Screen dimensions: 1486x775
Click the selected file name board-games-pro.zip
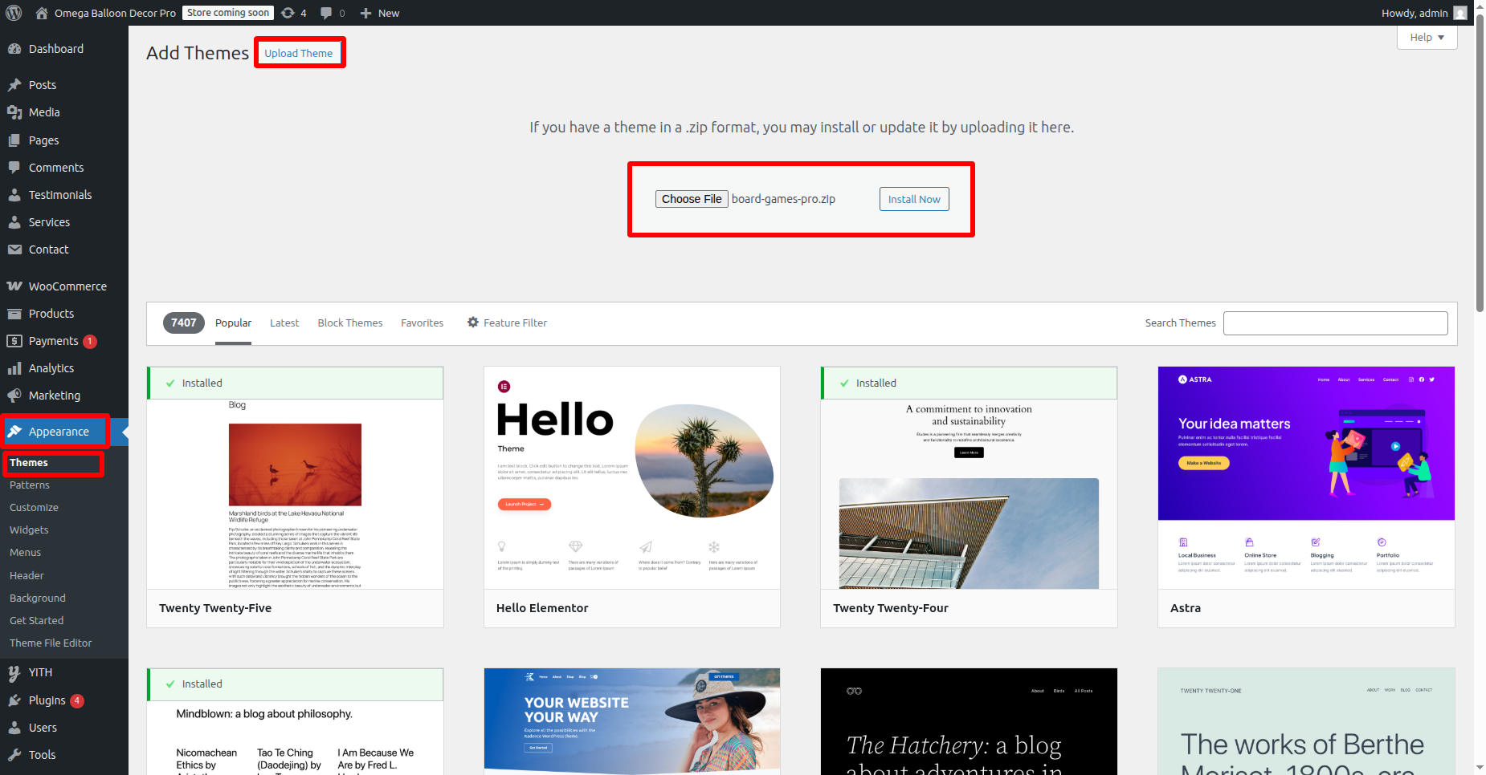pos(783,199)
